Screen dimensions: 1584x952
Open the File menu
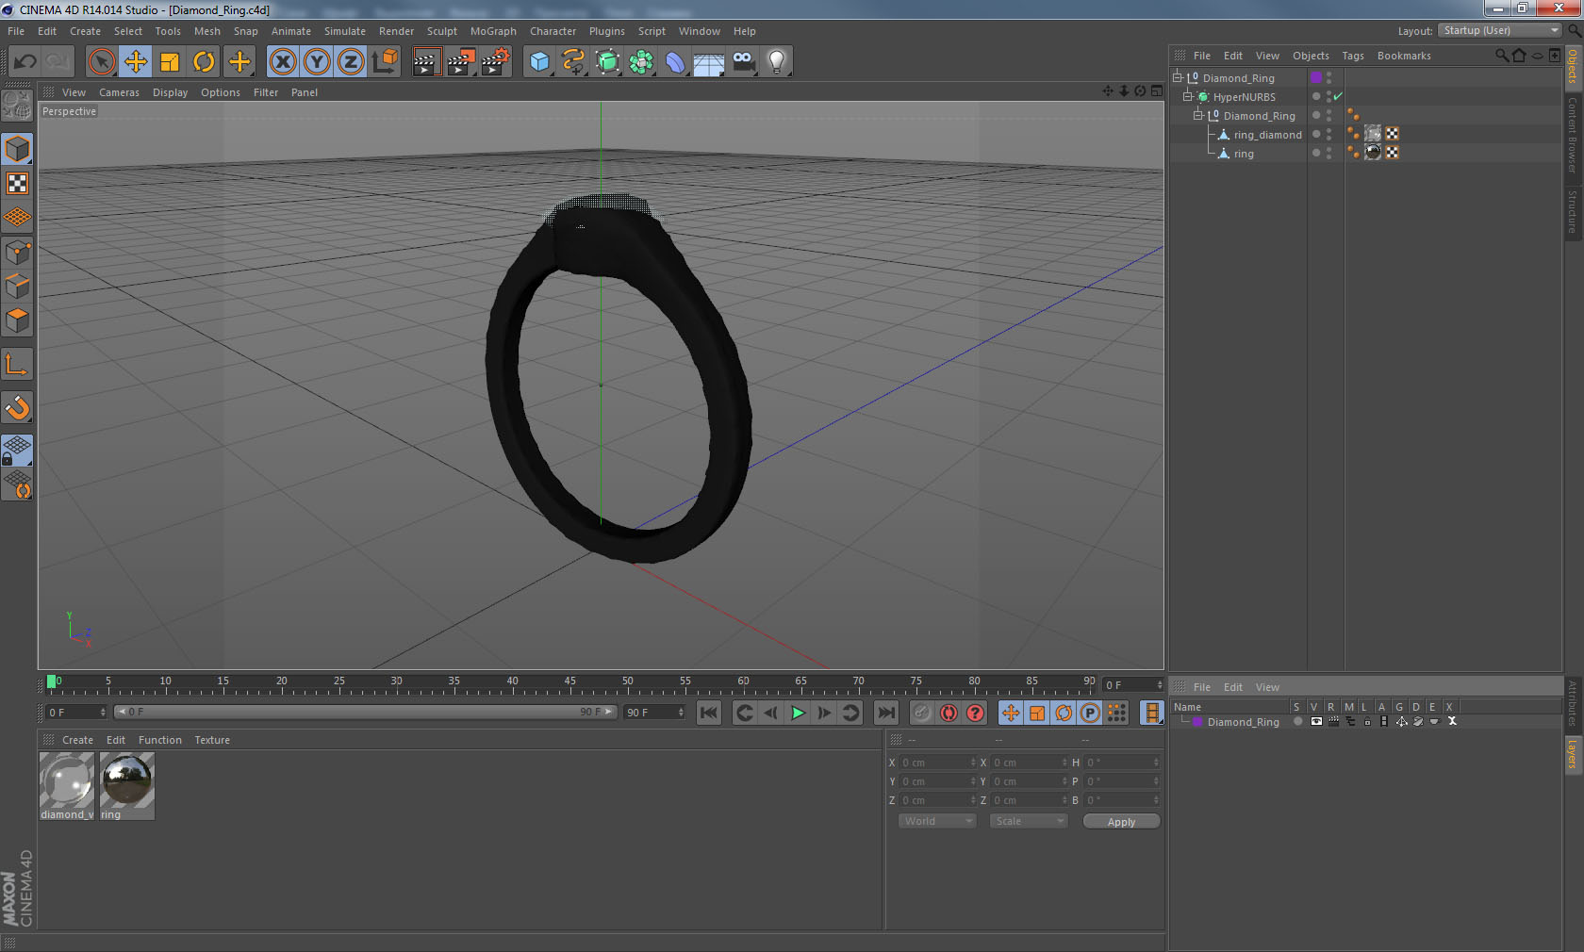pos(16,31)
